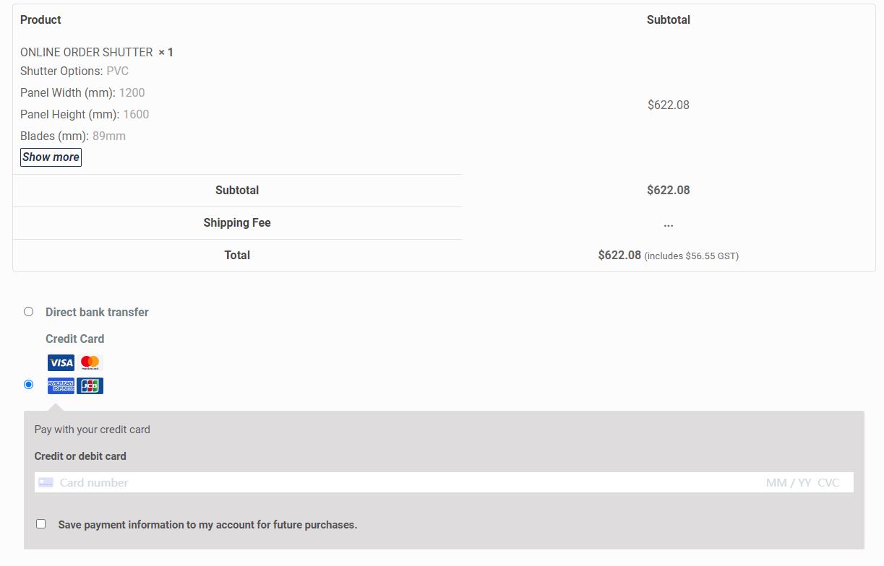Viewport: 884px width, 566px height.
Task: Enable the save payment information checkbox
Action: (41, 524)
